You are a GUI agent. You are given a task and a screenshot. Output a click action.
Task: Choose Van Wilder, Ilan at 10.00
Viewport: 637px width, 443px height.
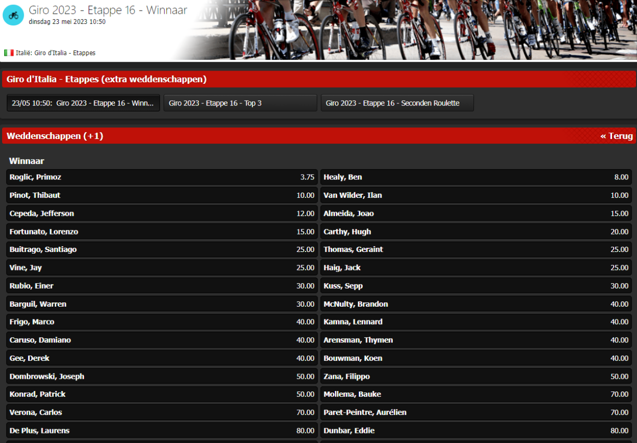(476, 195)
